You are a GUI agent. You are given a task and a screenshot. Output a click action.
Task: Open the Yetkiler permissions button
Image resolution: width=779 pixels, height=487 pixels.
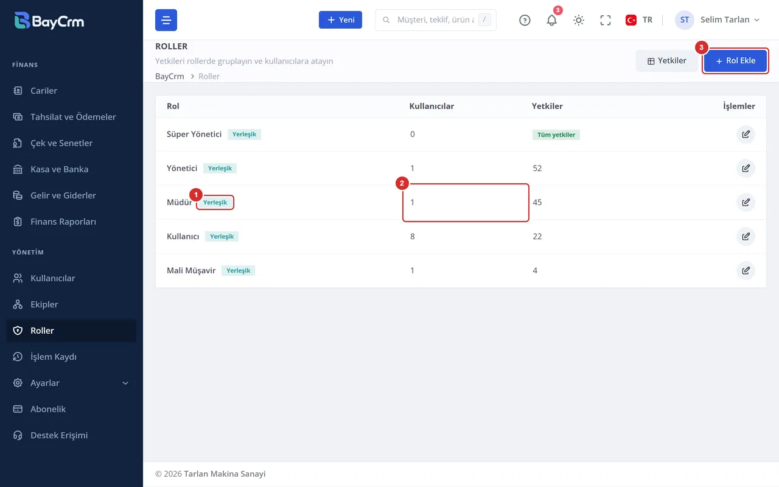click(667, 61)
